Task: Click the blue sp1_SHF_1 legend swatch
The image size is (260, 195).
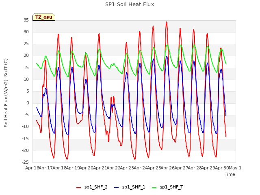Action: 117,187
